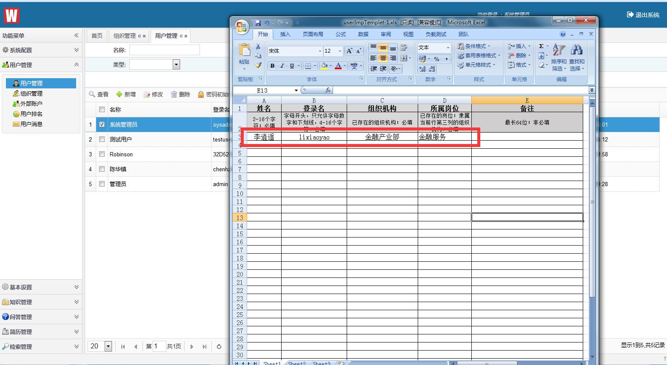Click the Wrap Text icon in alignment group

404,48
